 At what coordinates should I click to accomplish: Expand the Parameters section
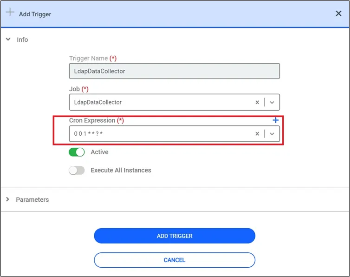[7, 199]
